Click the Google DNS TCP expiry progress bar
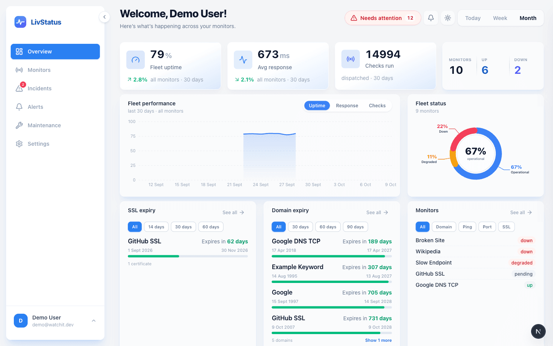This screenshot has width=553, height=346. [332, 256]
